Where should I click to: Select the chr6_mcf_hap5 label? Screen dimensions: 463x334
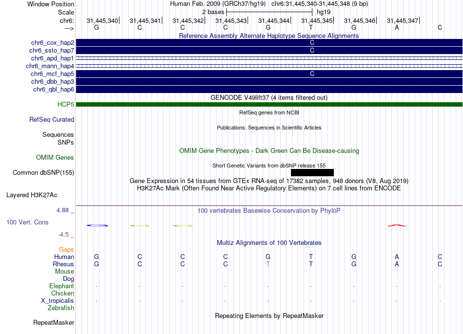pos(52,74)
